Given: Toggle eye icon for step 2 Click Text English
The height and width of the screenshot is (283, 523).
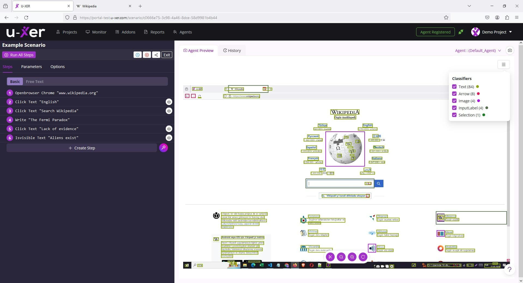Looking at the screenshot, I should tap(169, 102).
